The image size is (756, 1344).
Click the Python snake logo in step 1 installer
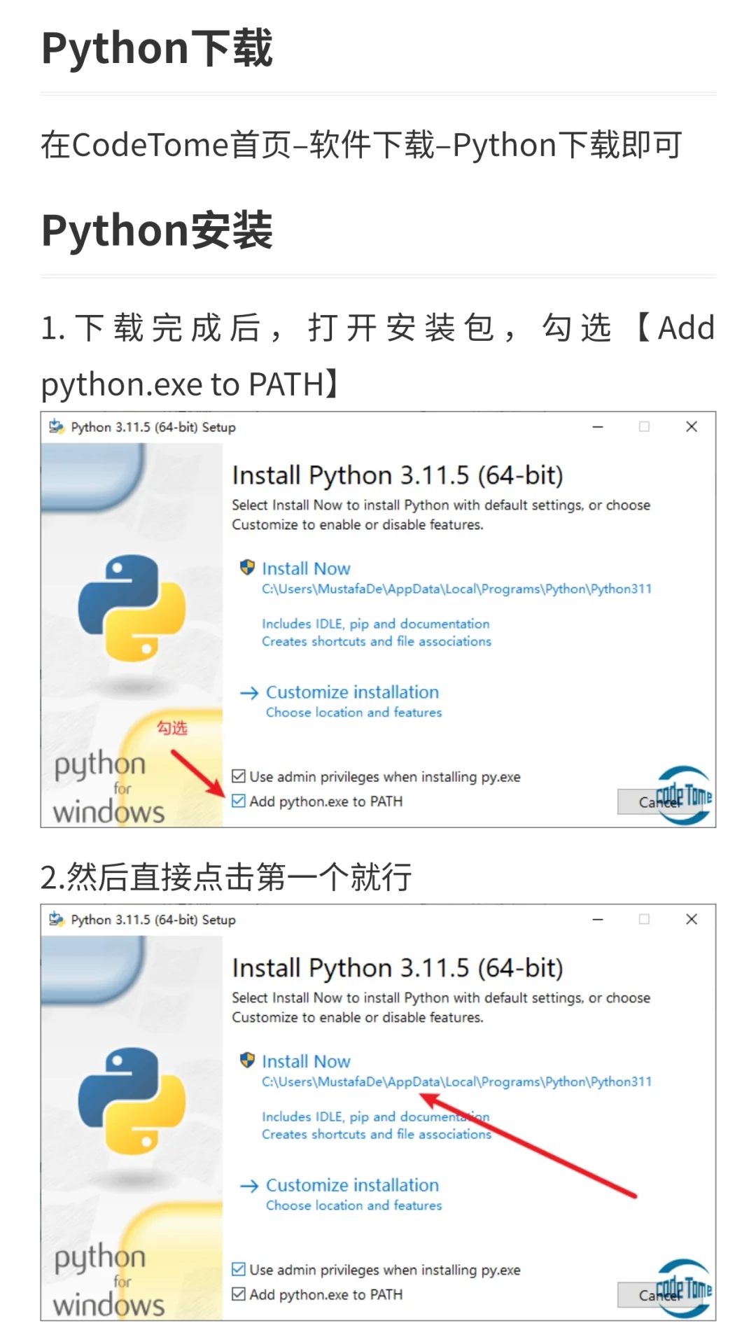click(x=132, y=608)
